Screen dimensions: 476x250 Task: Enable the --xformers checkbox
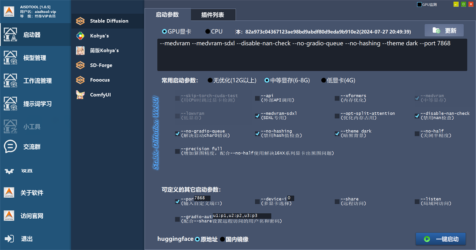coord(337,98)
